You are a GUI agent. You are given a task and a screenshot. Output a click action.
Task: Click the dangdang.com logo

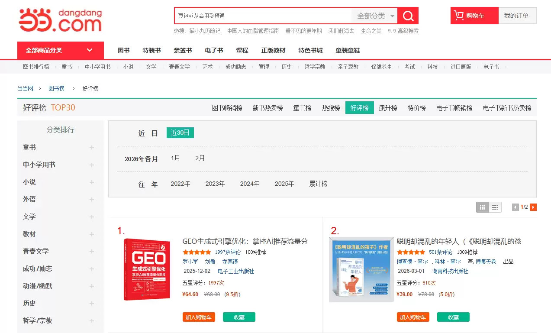(59, 19)
